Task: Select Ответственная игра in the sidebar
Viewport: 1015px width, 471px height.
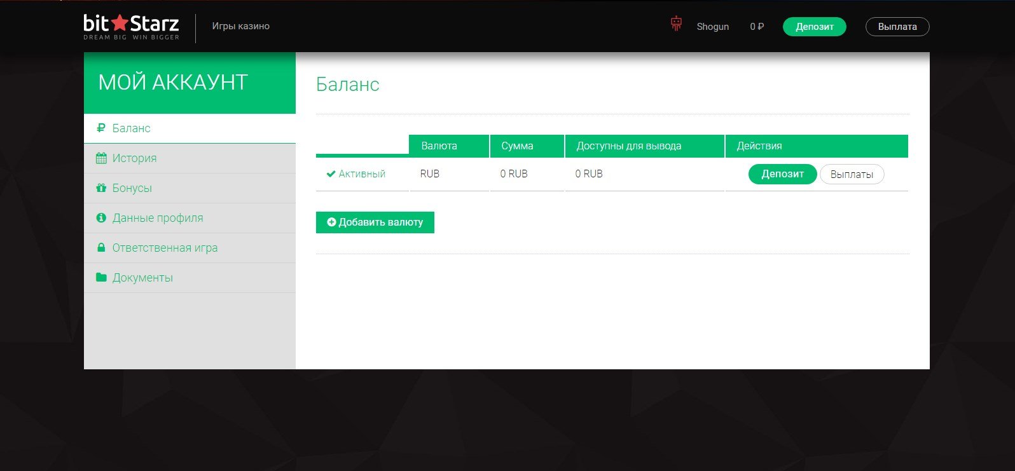Action: click(x=190, y=248)
